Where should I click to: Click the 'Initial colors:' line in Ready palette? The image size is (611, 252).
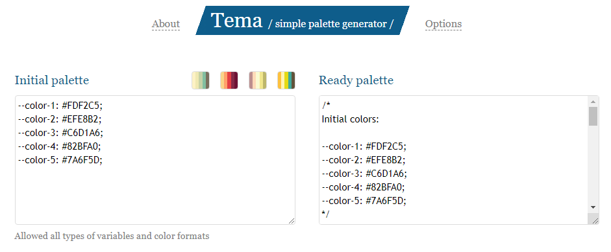pyautogui.click(x=351, y=120)
